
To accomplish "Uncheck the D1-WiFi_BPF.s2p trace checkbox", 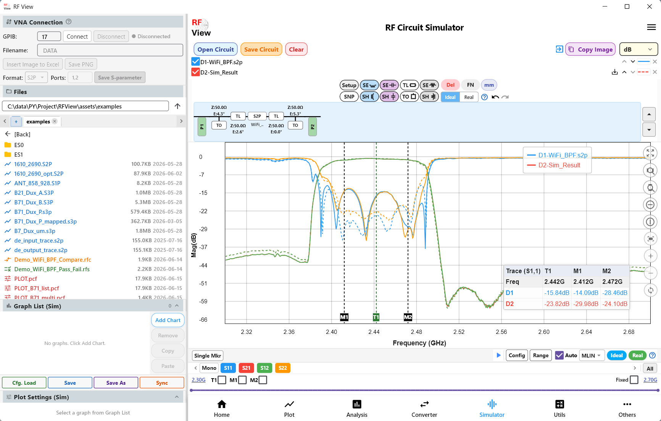I will (195, 62).
